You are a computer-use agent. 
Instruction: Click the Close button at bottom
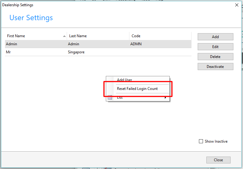pos(218,160)
